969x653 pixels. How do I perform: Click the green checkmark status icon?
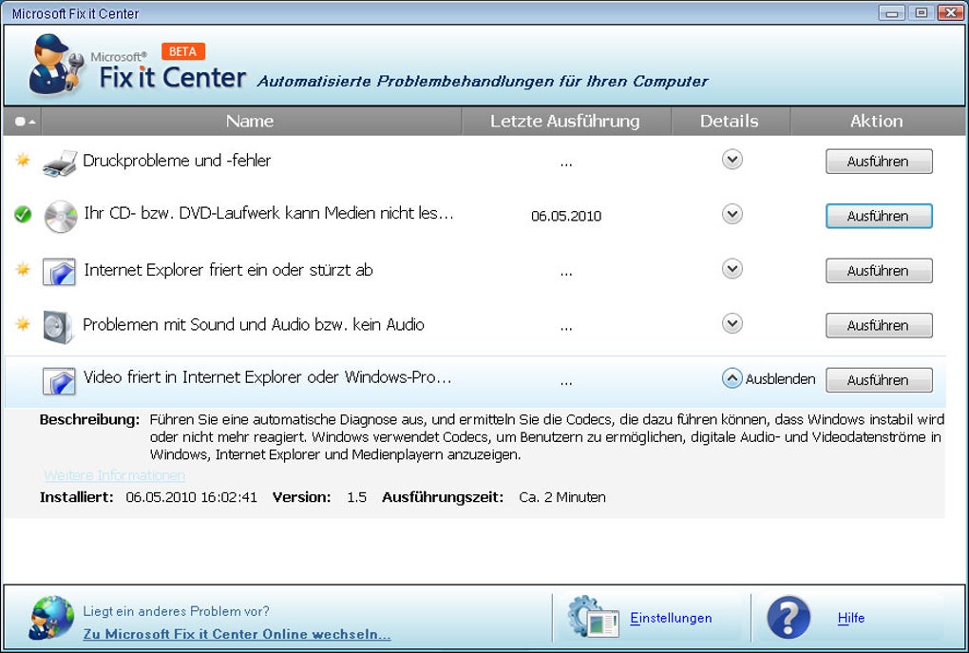23,215
